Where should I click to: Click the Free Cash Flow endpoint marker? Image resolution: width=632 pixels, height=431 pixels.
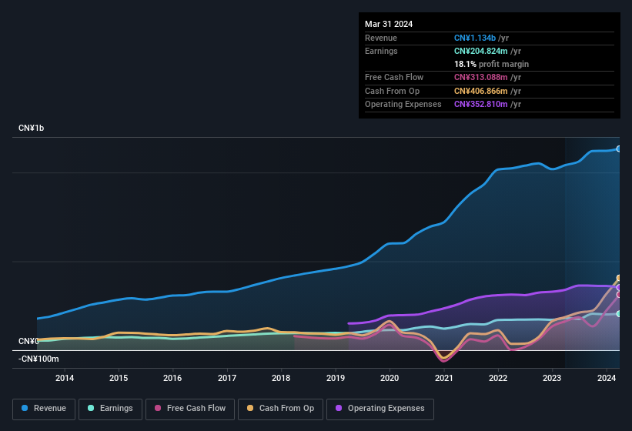pos(619,295)
